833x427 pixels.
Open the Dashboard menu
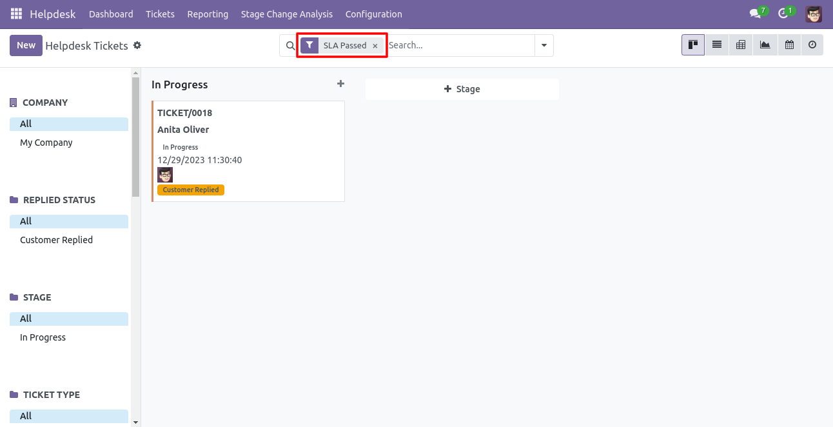tap(111, 14)
